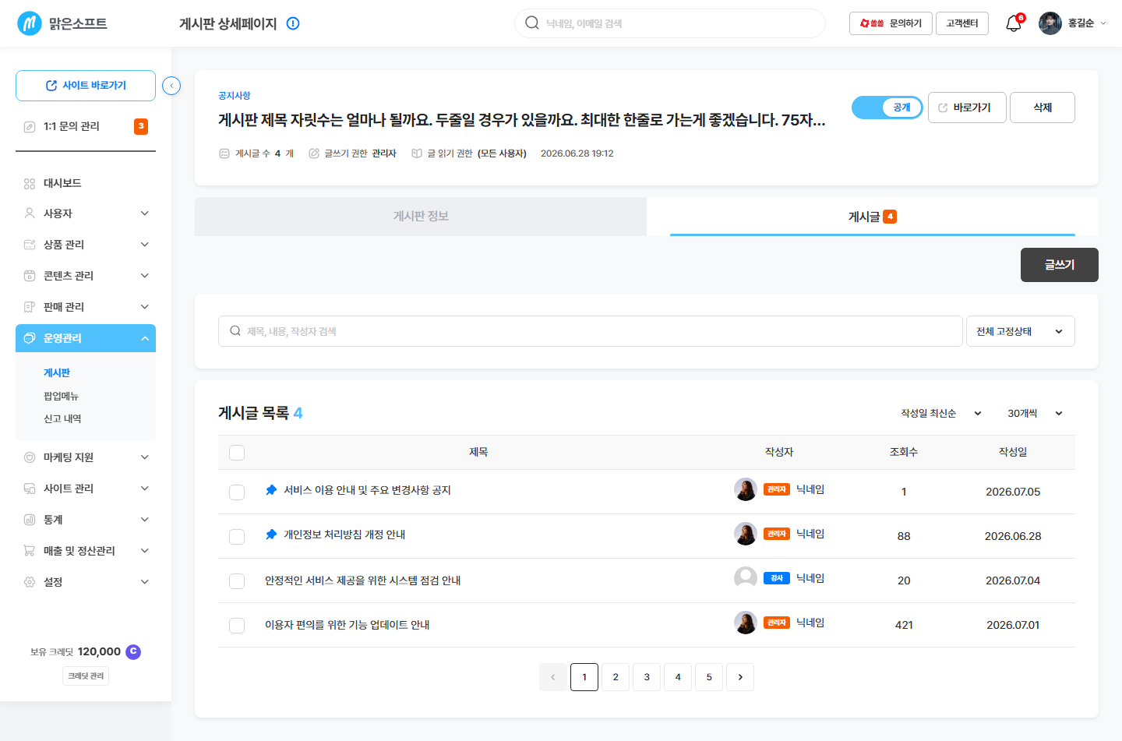
Task: Collapse the 운영관리 menu chevron
Action: [x=145, y=338]
